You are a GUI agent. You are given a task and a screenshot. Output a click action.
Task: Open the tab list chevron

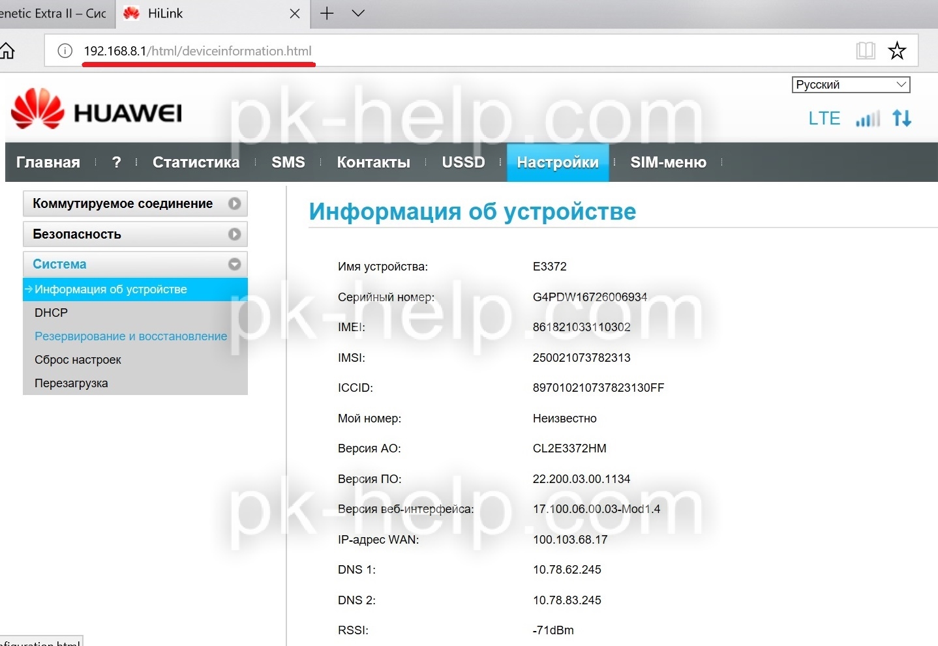(358, 13)
